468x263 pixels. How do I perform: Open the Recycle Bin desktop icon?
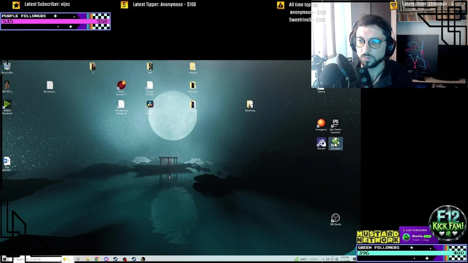point(7,68)
